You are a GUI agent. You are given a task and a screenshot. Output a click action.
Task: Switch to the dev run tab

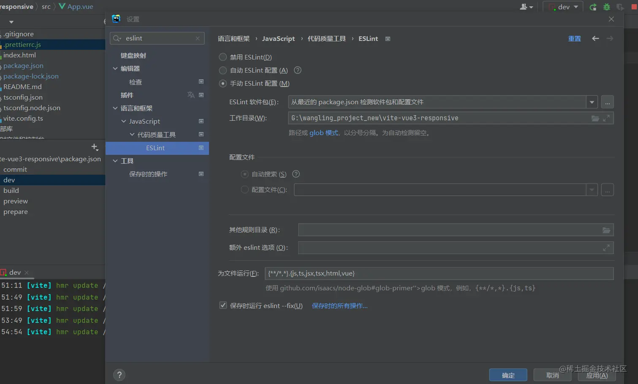[x=15, y=273]
